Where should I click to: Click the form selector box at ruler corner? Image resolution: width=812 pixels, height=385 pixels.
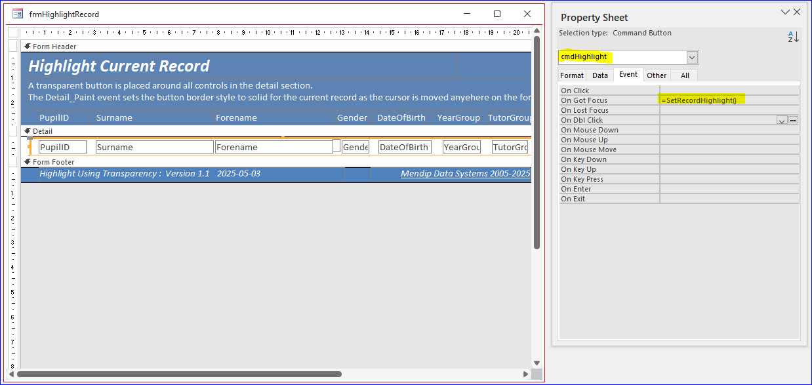click(x=13, y=32)
